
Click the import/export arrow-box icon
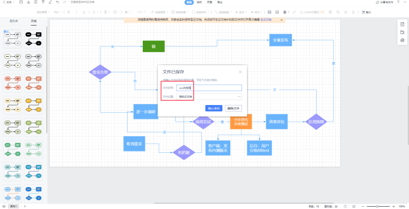(36, 2)
